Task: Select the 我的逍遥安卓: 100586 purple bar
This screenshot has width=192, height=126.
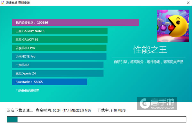Action: click(x=75, y=22)
